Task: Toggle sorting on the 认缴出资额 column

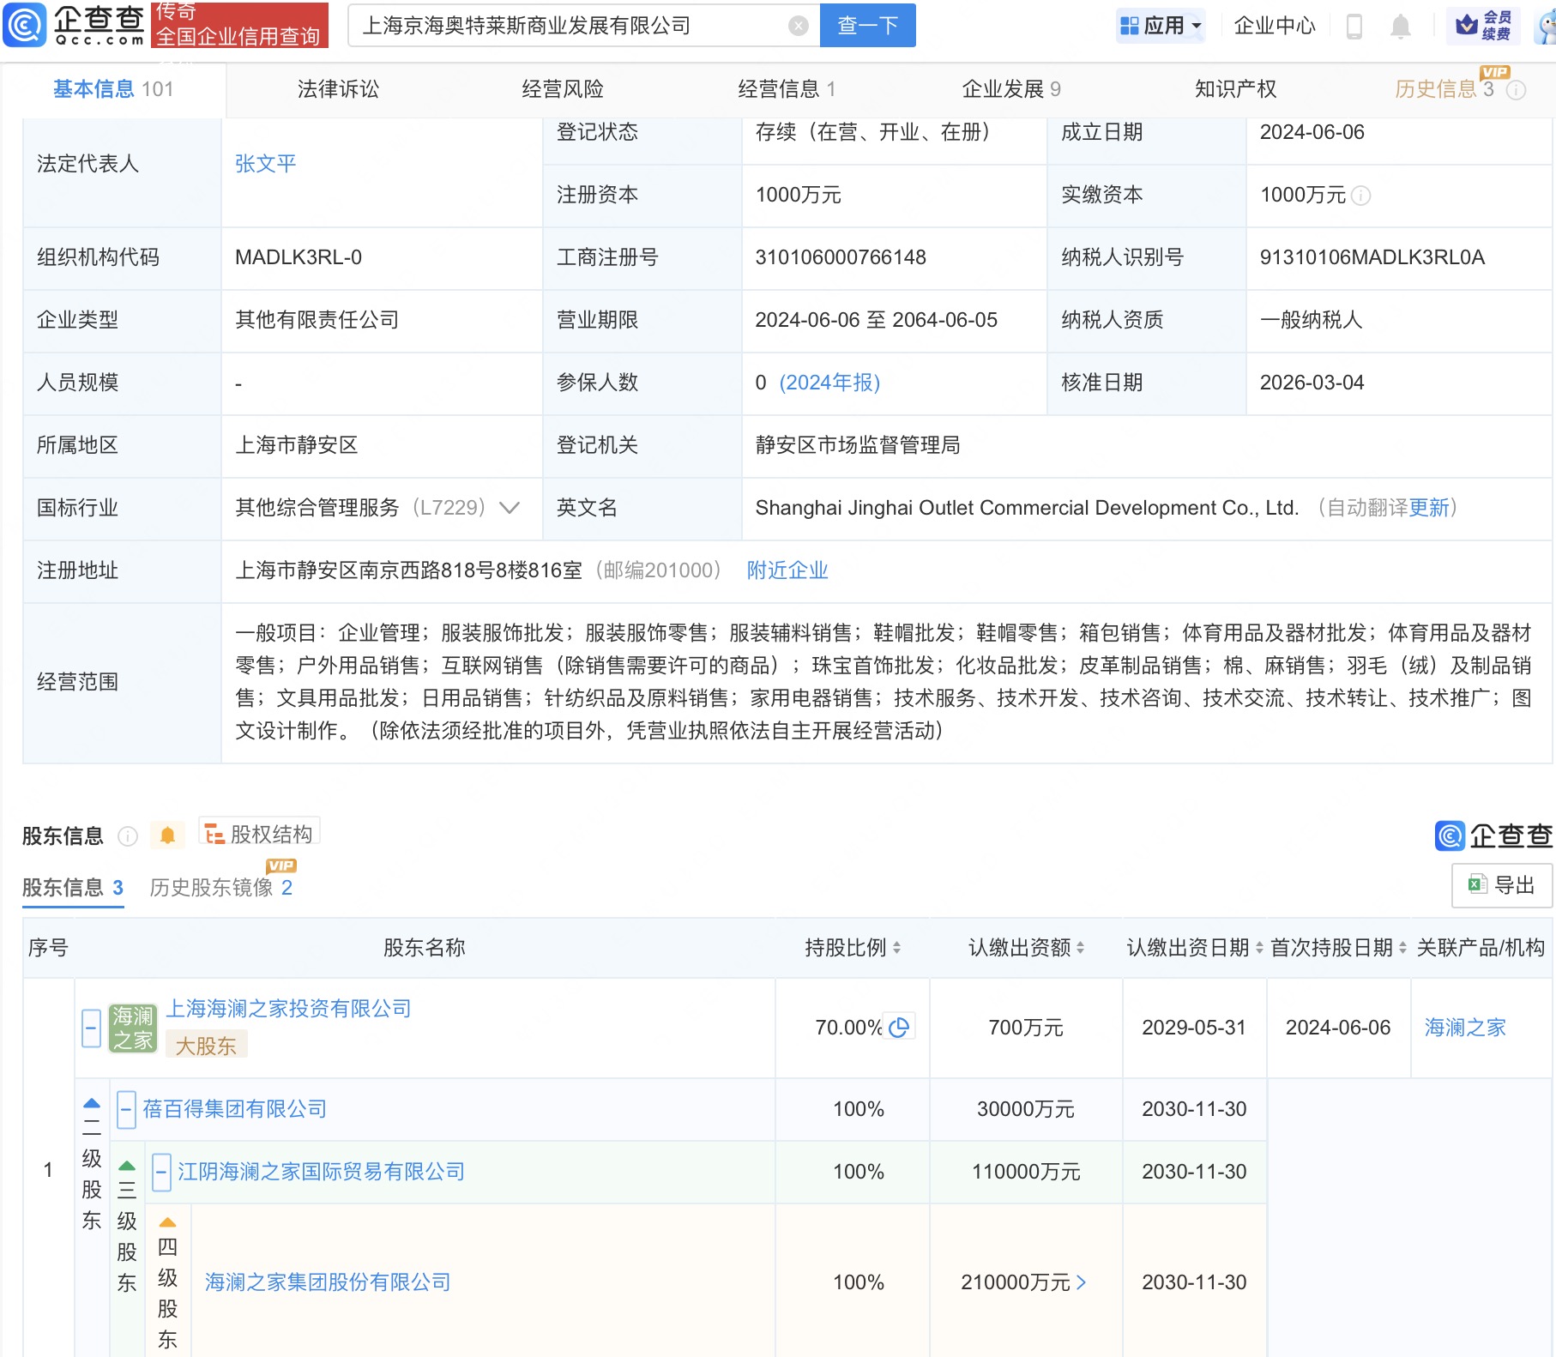Action: point(1083,948)
